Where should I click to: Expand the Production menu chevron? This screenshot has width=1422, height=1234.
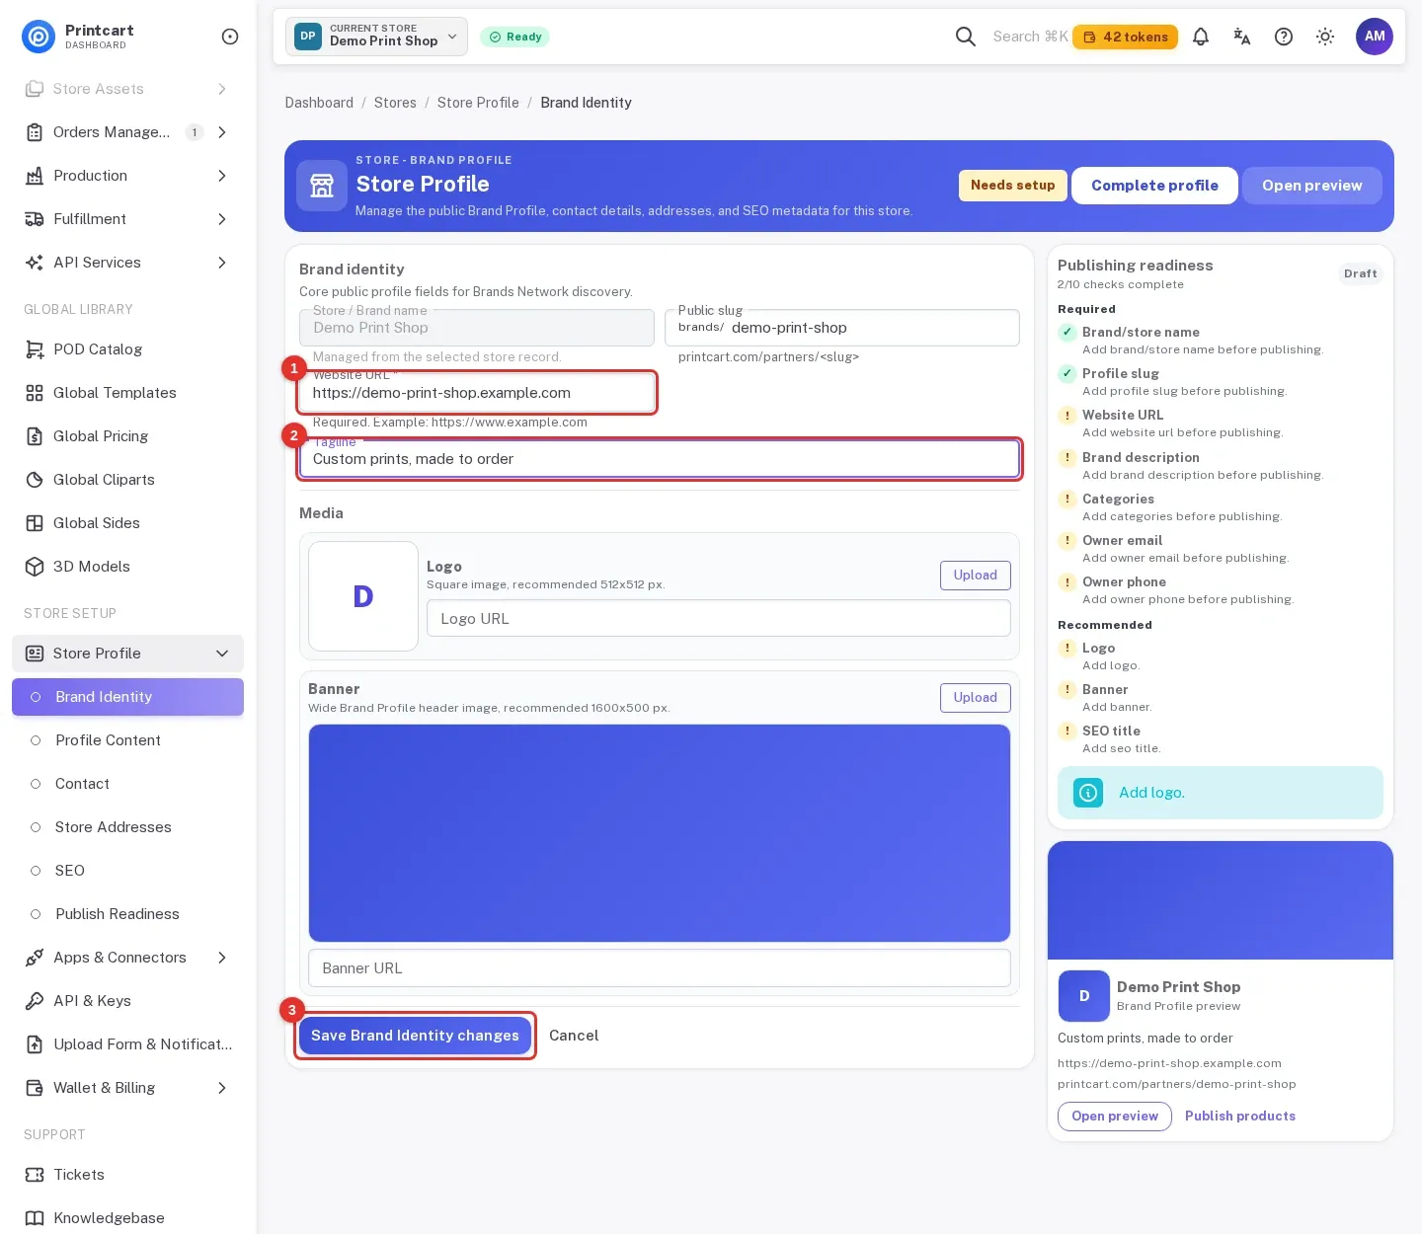(222, 176)
